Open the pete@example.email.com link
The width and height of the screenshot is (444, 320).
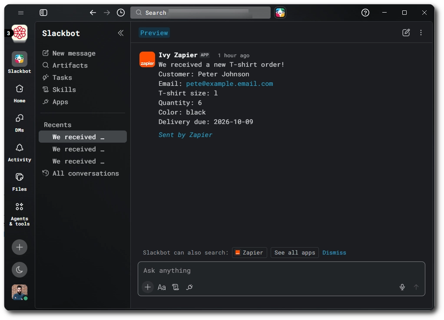click(230, 84)
